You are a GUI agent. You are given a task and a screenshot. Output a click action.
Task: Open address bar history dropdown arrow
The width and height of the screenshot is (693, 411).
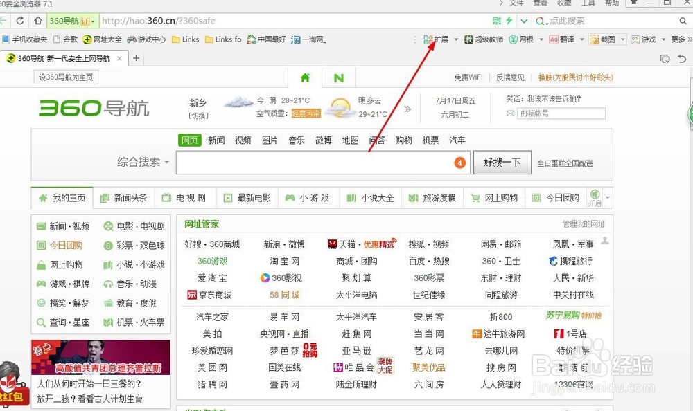click(x=524, y=21)
